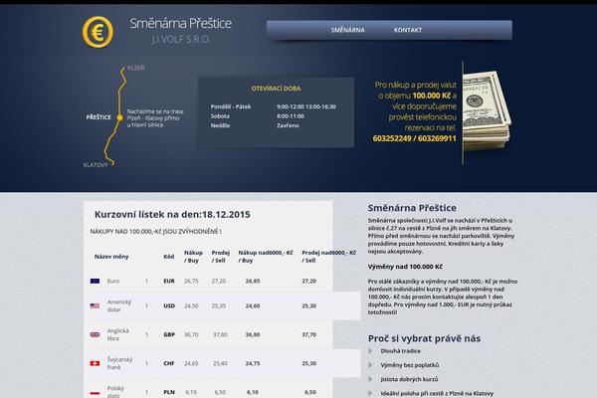The width and height of the screenshot is (597, 398).
Task: Click the Proč si vybrat právě nás heading
Action: [424, 338]
